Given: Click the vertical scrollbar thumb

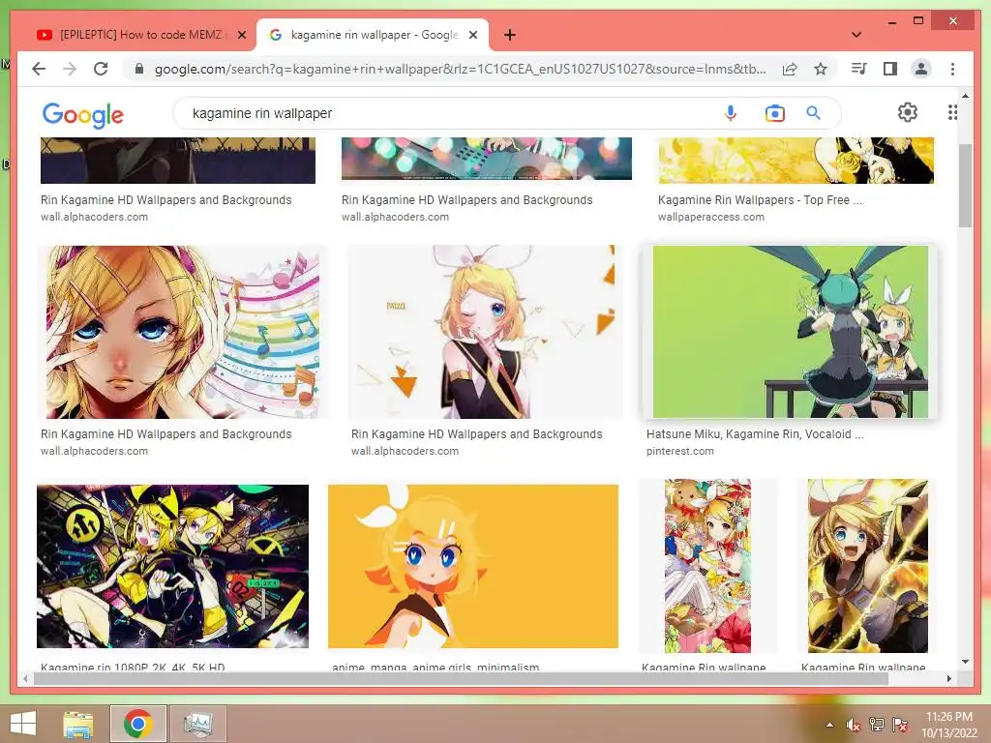Looking at the screenshot, I should [965, 186].
